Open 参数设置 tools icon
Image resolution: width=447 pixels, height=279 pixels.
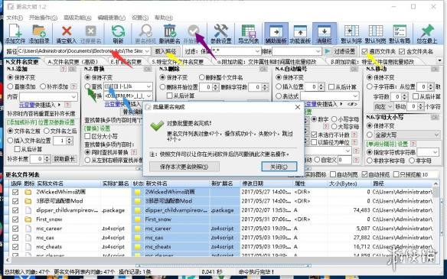pos(221,31)
